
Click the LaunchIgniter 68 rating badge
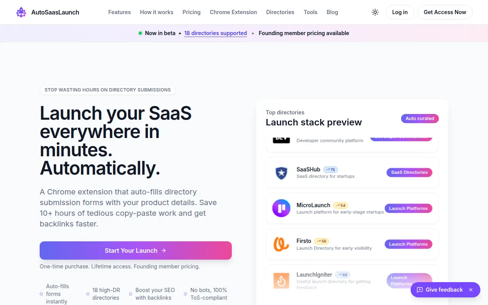click(342, 274)
